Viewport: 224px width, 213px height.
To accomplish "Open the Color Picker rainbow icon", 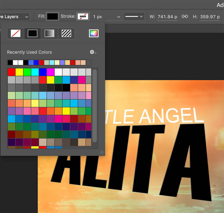I will 93,33.
